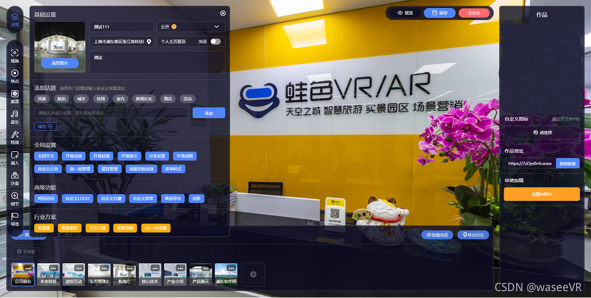Open the 沙盘 sand-table map tool
591x298 pixels.
pyautogui.click(x=15, y=178)
